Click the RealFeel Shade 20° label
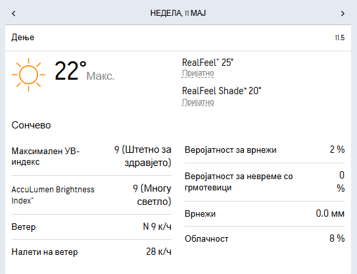Screen dimensions: 357x274 (x=222, y=91)
